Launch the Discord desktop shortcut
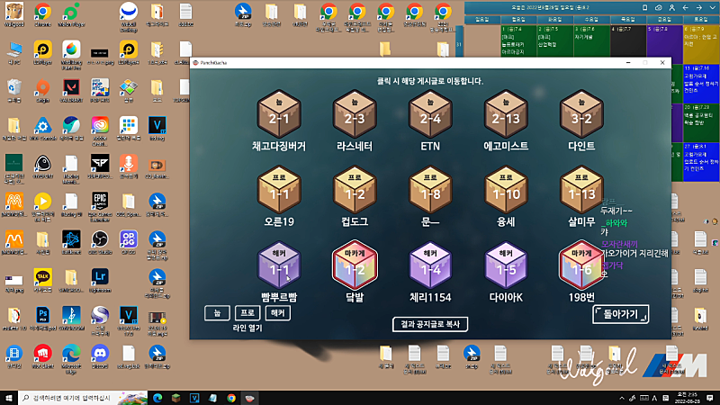This screenshot has height=405, width=720. tap(100, 356)
